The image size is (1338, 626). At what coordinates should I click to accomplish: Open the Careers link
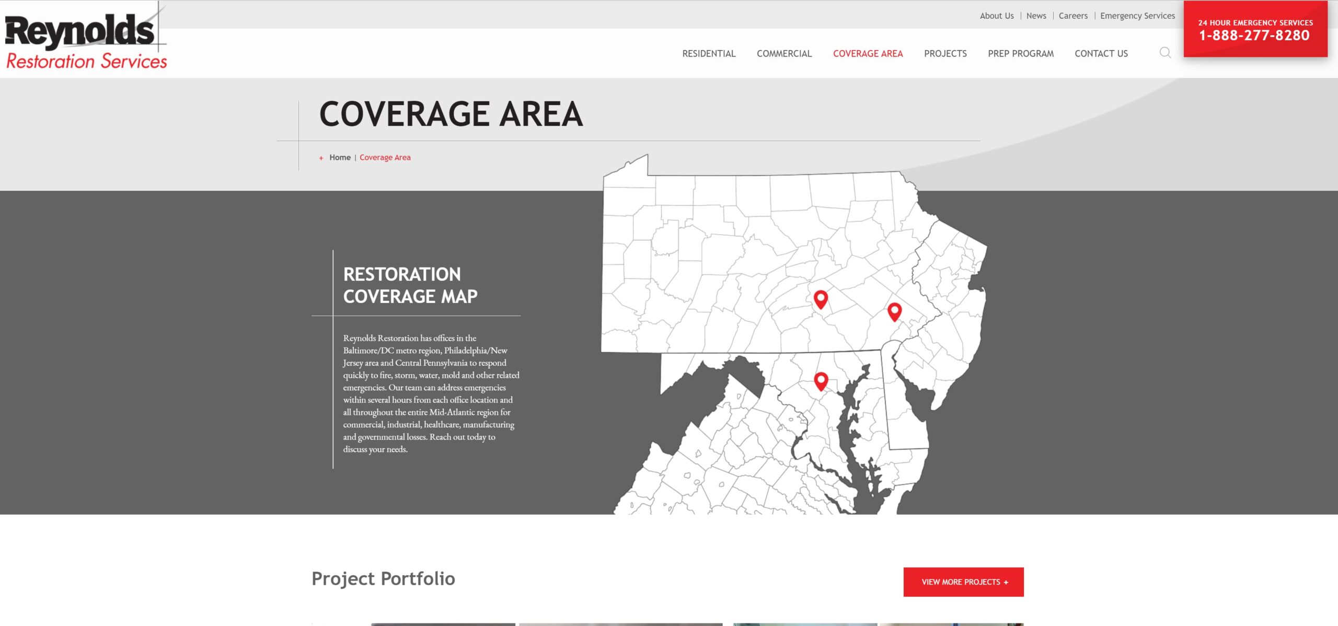[1072, 16]
